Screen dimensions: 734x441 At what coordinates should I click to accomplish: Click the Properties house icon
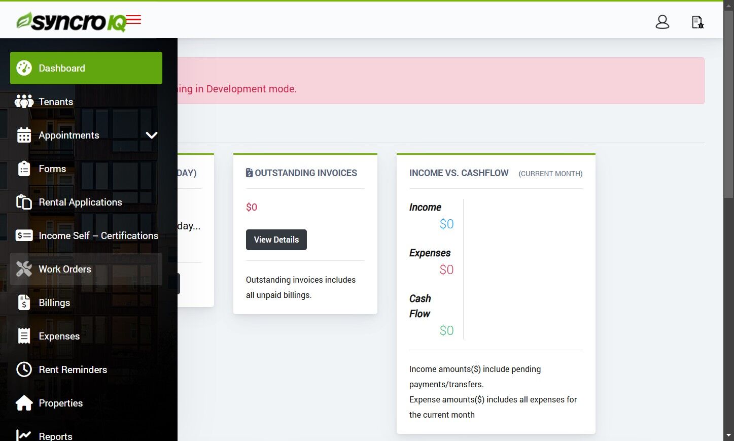[24, 403]
